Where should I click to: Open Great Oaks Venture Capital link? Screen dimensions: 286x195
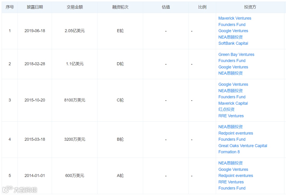pyautogui.click(x=243, y=145)
